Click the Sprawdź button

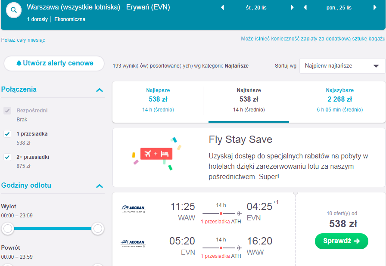click(342, 241)
